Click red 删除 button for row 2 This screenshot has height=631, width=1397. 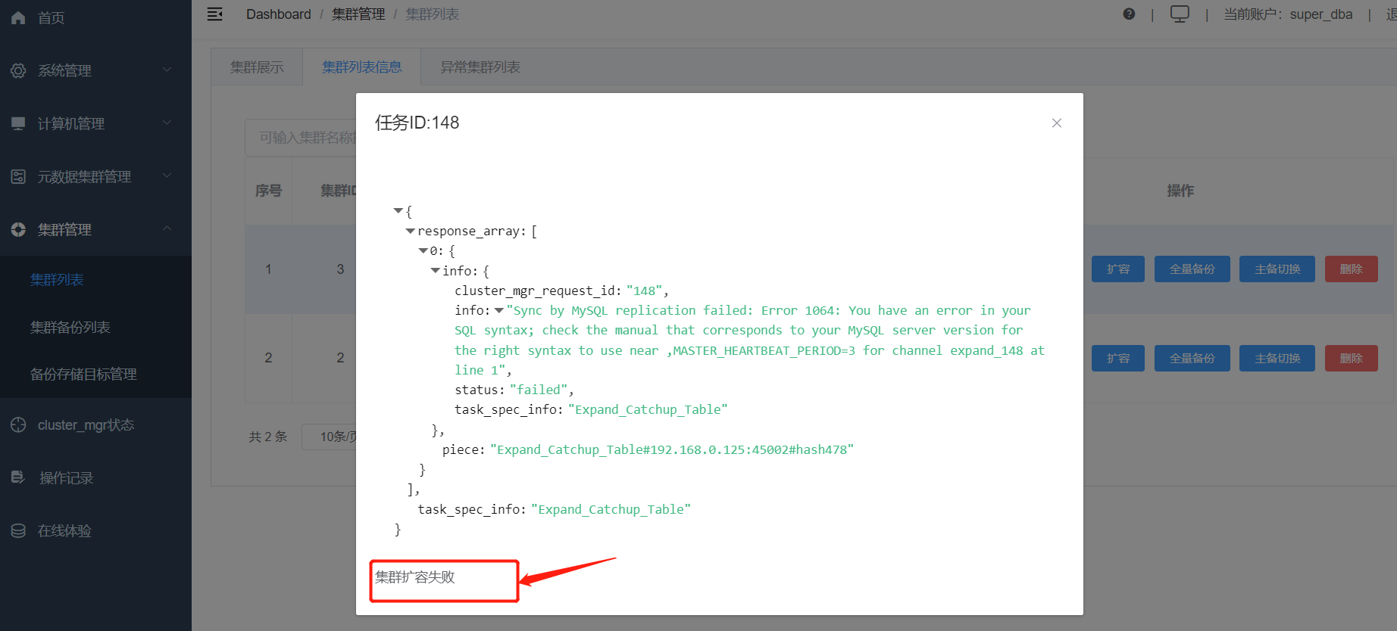pyautogui.click(x=1352, y=359)
